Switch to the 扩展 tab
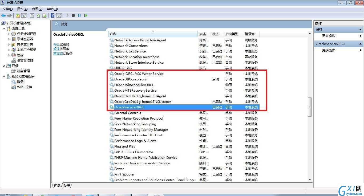The height and width of the screenshot is (196, 364). pos(57,185)
